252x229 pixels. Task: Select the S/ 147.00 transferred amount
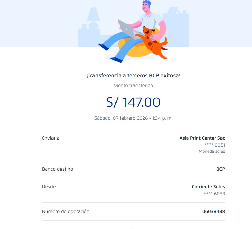133,102
